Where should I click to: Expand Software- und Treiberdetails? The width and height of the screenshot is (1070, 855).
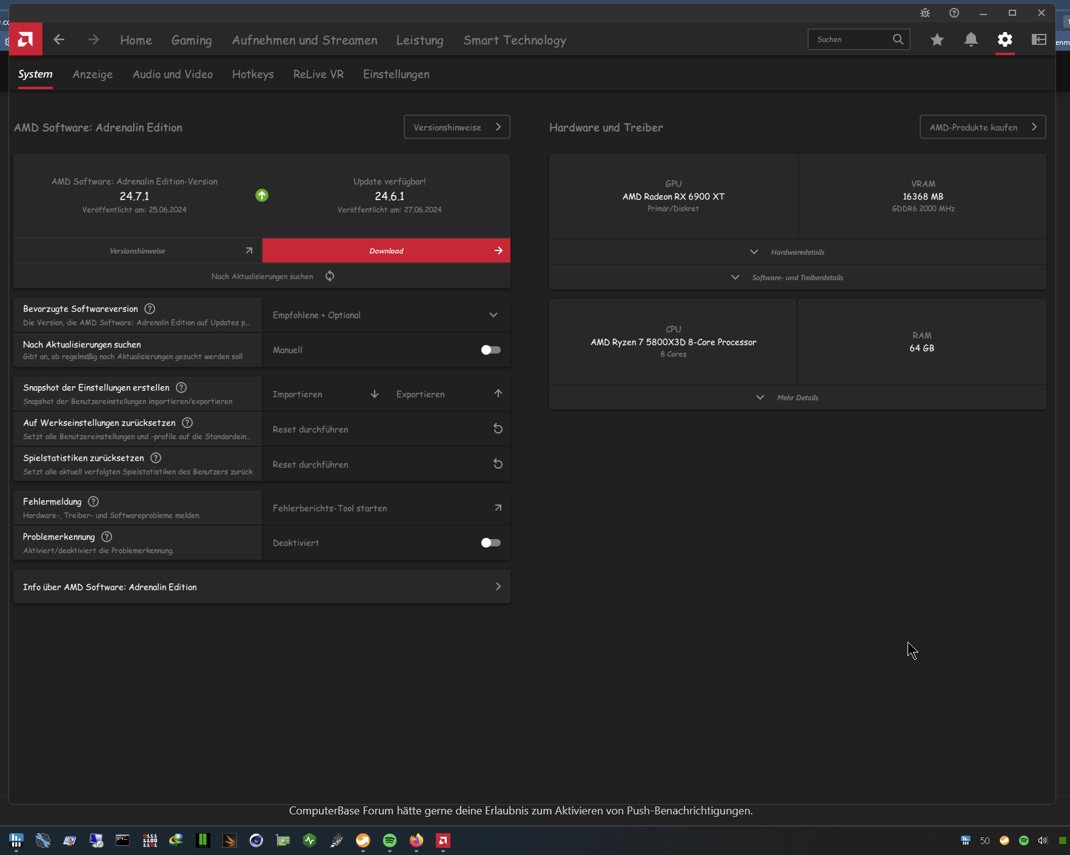(797, 278)
